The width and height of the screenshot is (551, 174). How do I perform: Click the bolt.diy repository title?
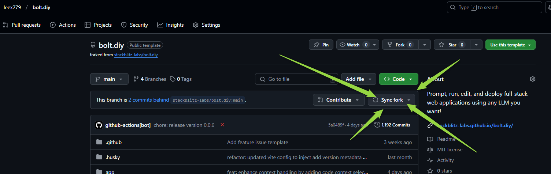click(x=111, y=45)
